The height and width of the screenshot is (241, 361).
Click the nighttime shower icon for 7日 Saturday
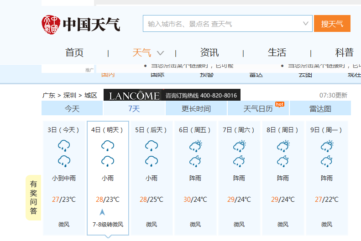tap(239, 161)
